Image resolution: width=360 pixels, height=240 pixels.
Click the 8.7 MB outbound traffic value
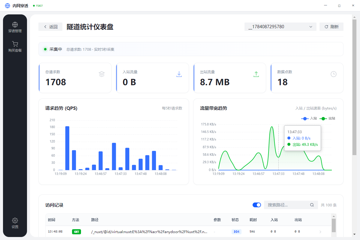[215, 82]
